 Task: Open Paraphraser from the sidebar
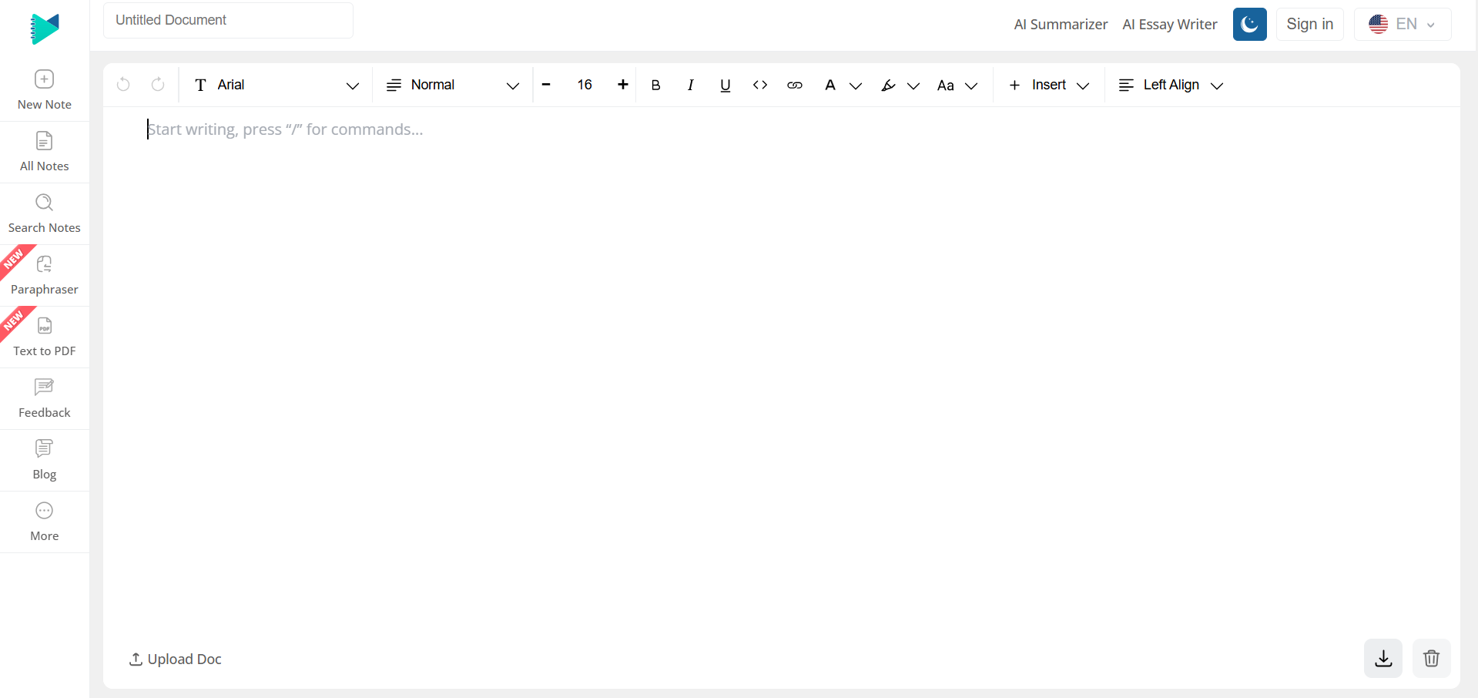pos(45,276)
